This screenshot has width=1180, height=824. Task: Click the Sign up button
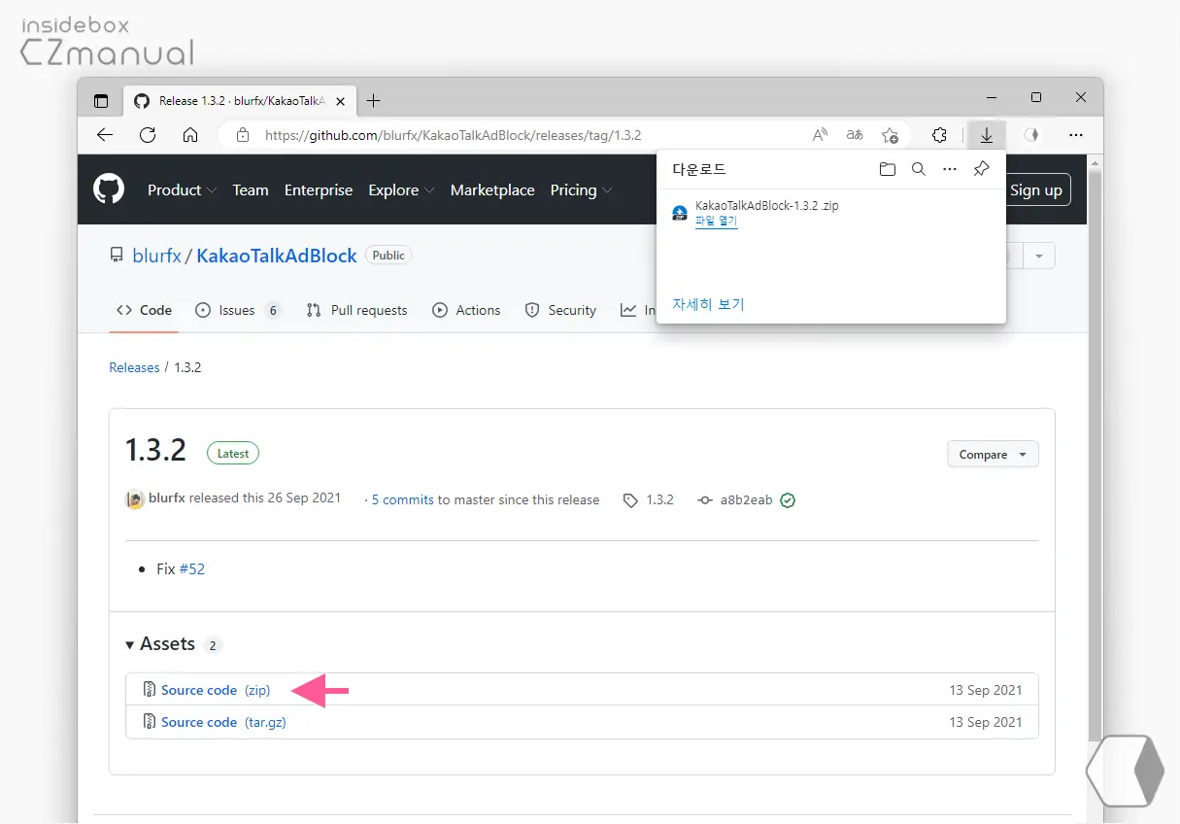click(1035, 190)
